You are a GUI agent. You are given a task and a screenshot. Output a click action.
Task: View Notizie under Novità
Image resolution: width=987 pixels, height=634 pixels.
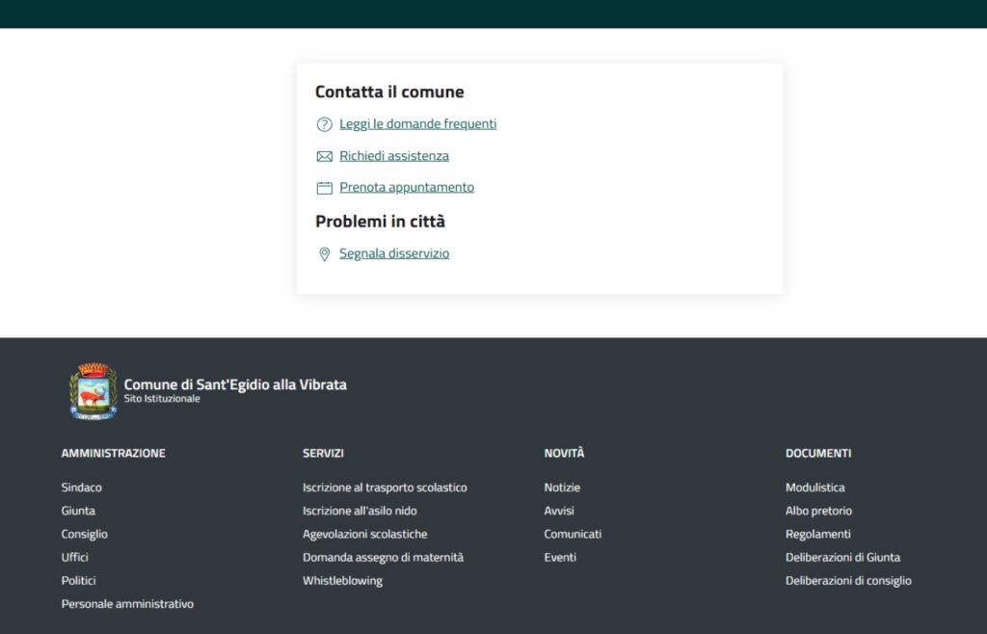562,488
